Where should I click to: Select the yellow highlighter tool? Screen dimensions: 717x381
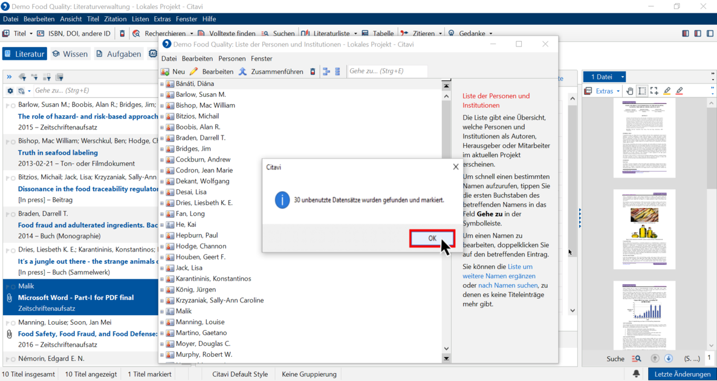(667, 91)
